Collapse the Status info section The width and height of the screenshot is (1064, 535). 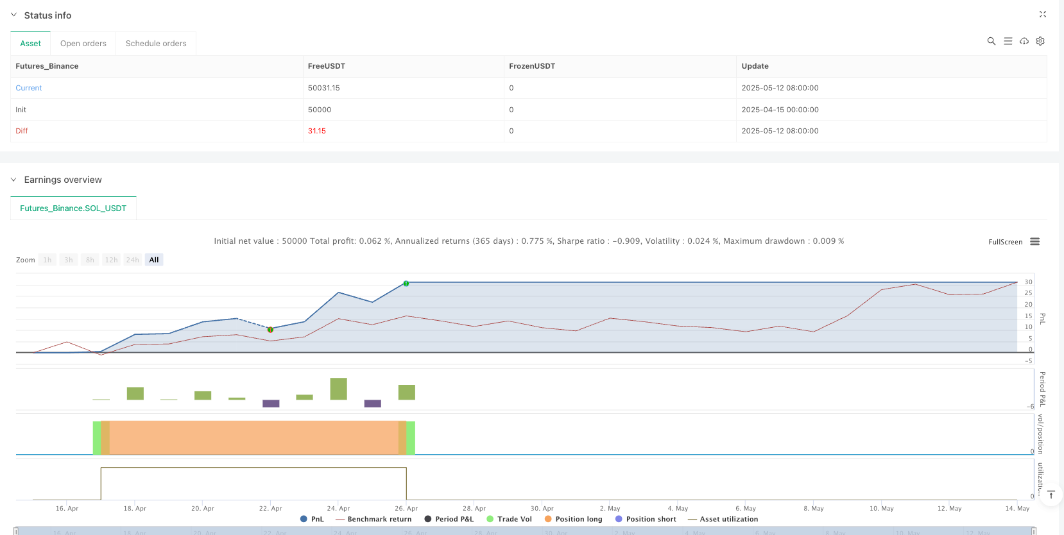click(x=13, y=15)
